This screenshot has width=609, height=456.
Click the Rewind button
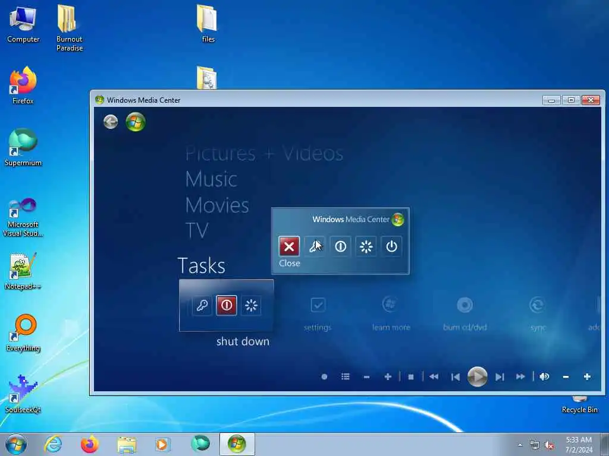point(434,376)
